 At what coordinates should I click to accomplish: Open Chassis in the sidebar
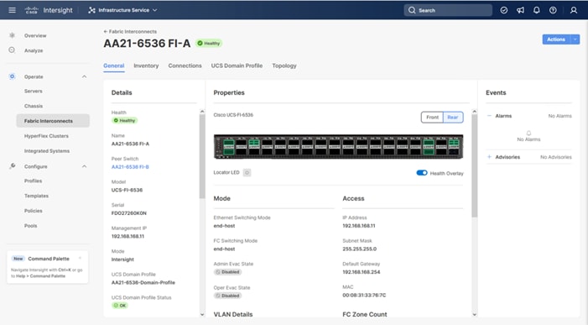(34, 106)
